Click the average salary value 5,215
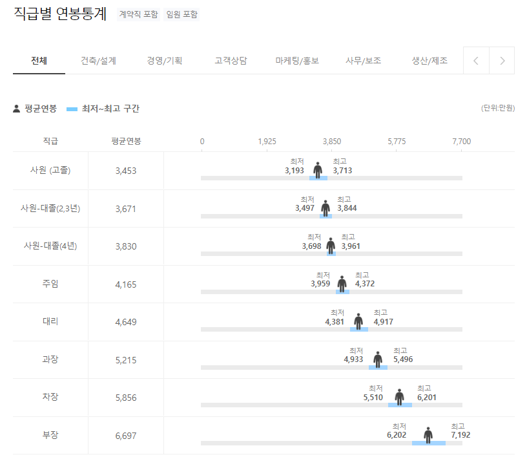The height and width of the screenshot is (459, 527). (126, 360)
